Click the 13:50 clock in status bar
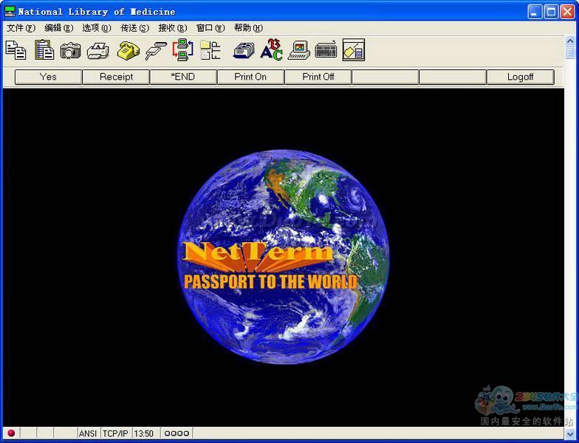The width and height of the screenshot is (579, 443). pyautogui.click(x=143, y=433)
